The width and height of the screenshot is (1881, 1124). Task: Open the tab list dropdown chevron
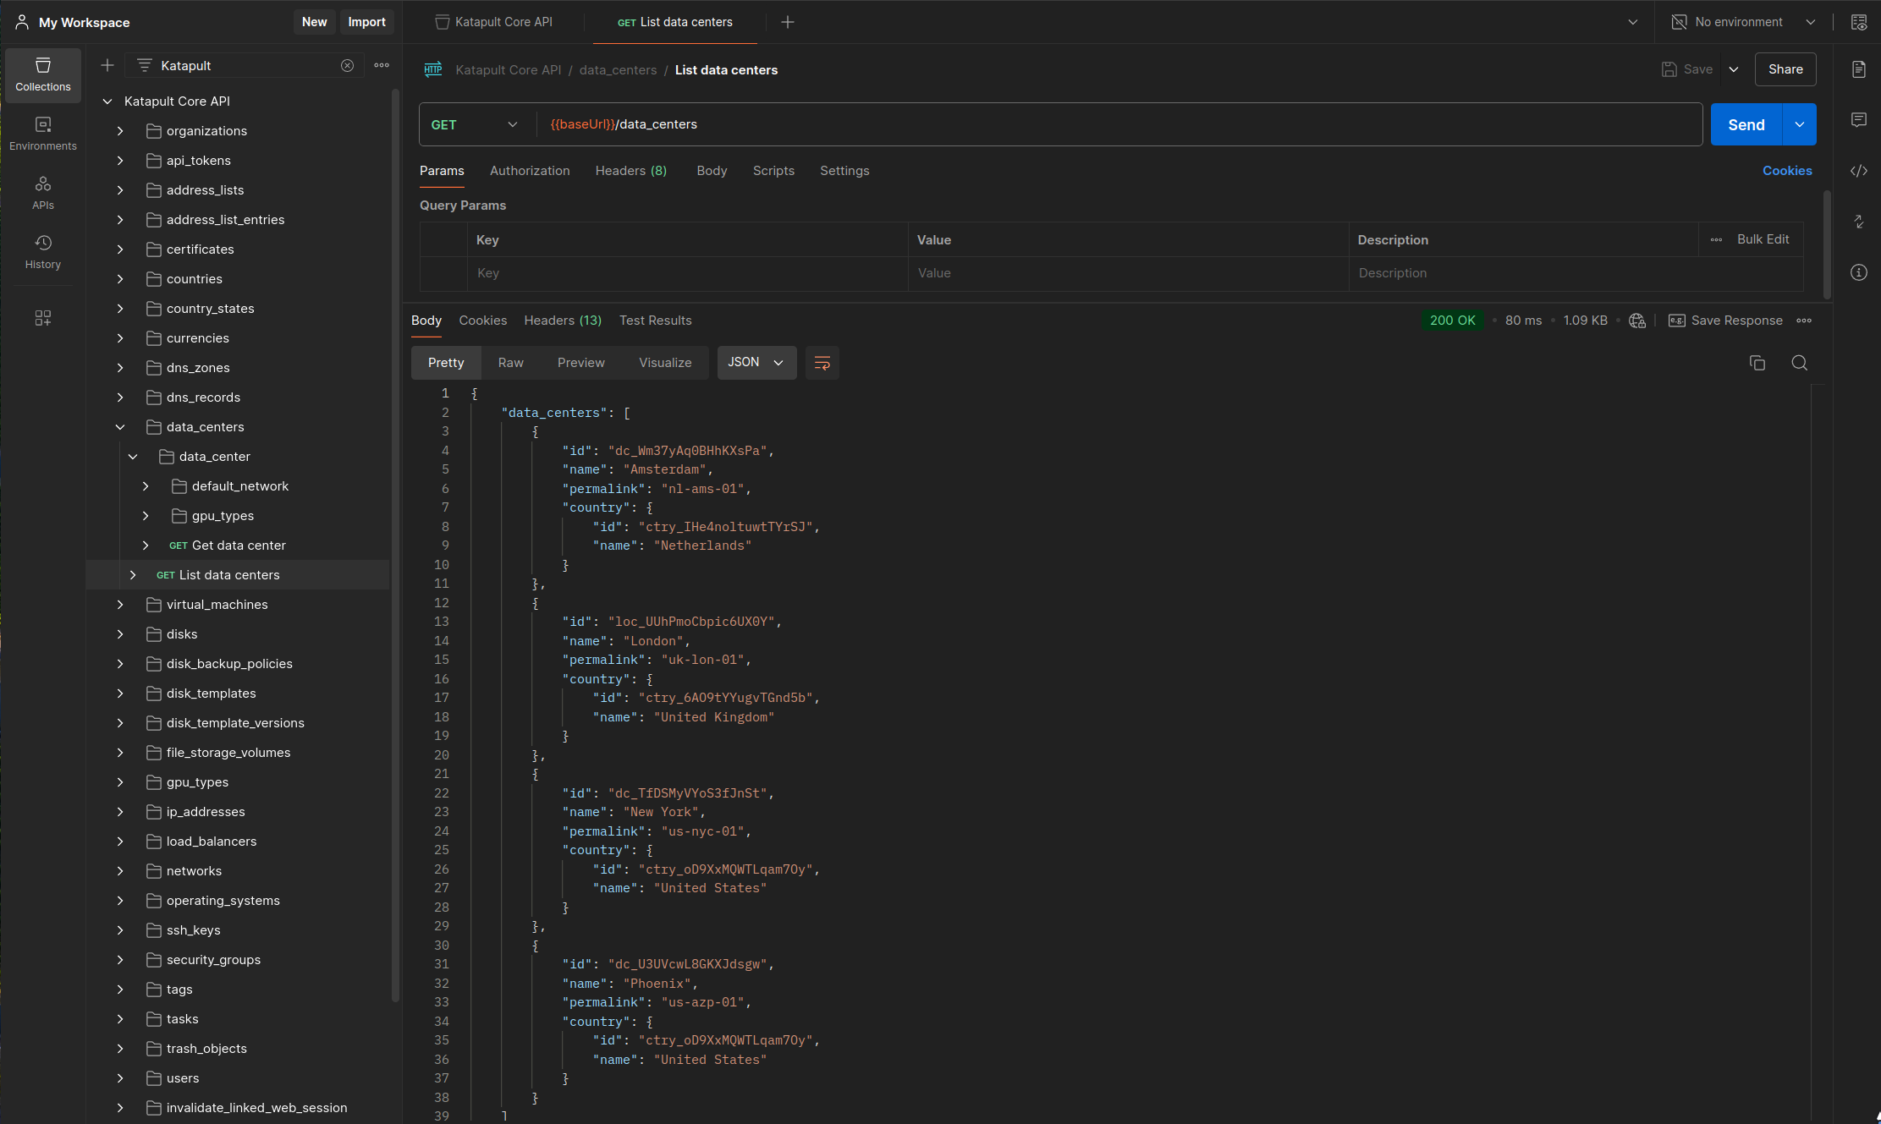(x=1633, y=22)
